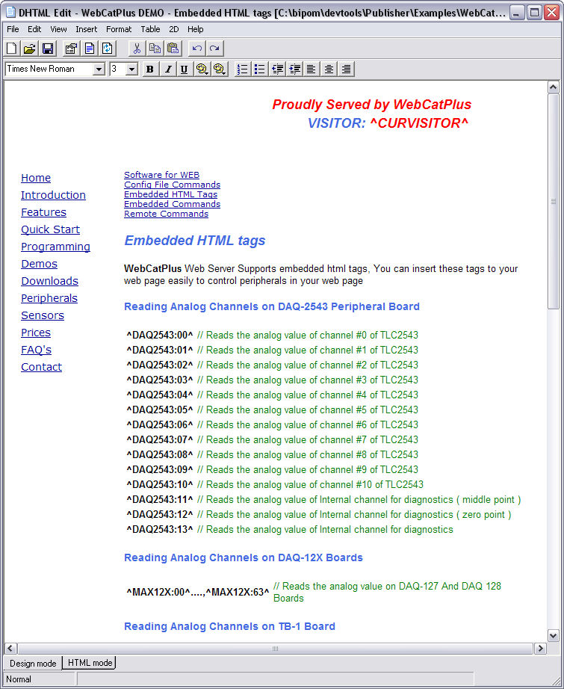
Task: Click the vertical scrollbar thumb
Action: 554,201
